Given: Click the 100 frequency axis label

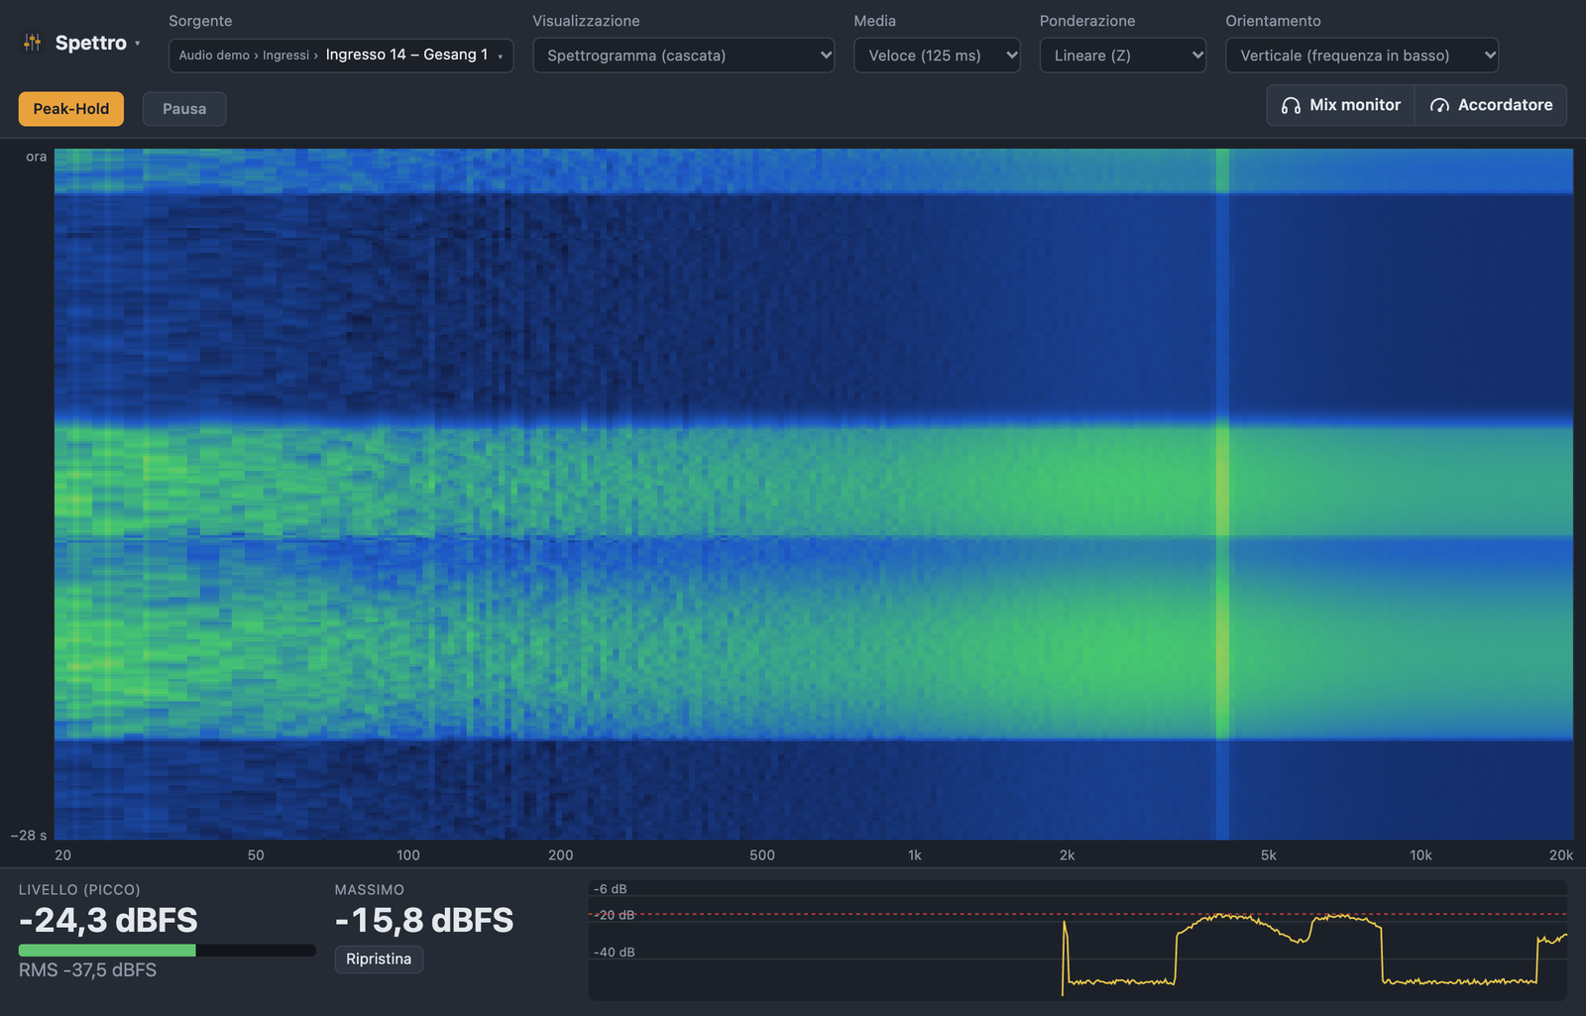Looking at the screenshot, I should (408, 855).
